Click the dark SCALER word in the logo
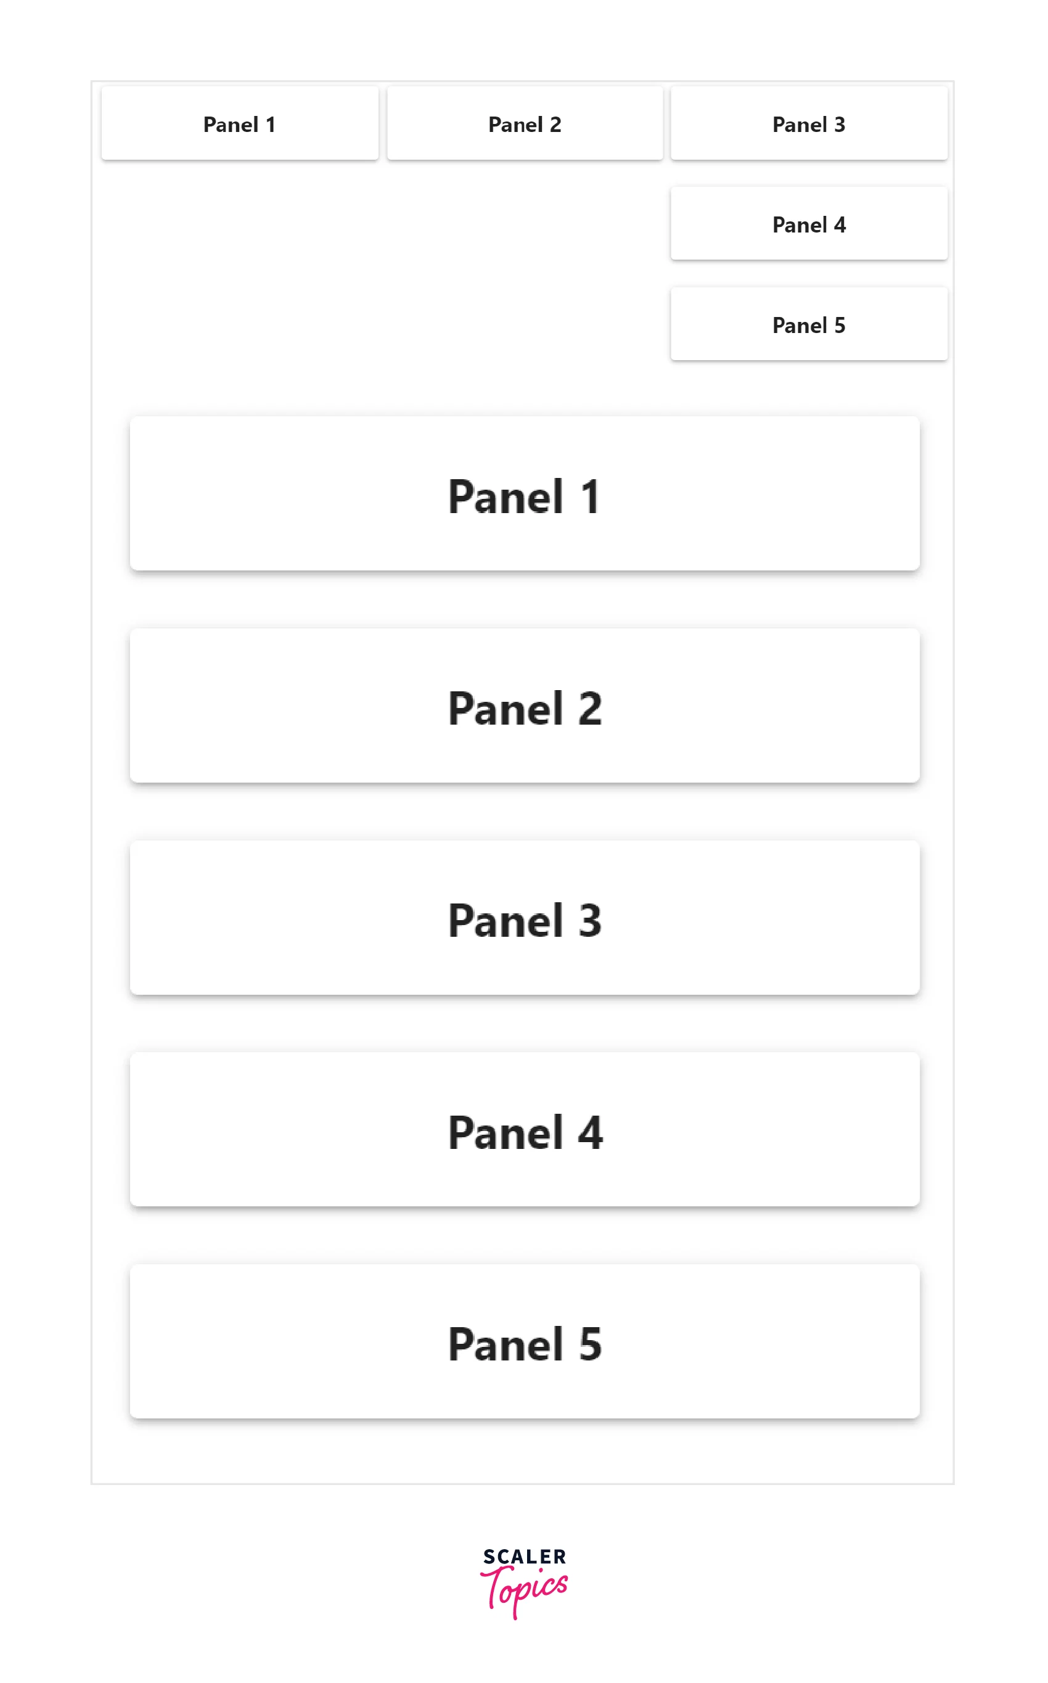Screen dimensions: 1048x1683 (x=525, y=1557)
